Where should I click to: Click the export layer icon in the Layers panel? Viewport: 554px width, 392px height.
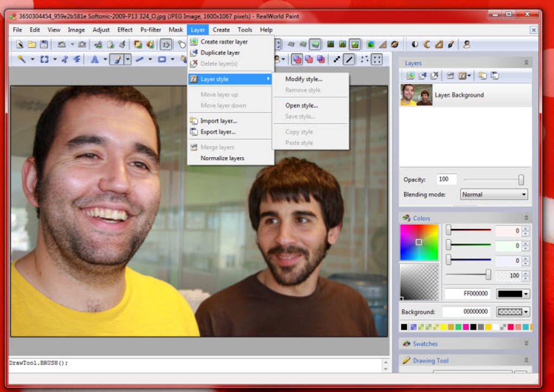pos(495,75)
